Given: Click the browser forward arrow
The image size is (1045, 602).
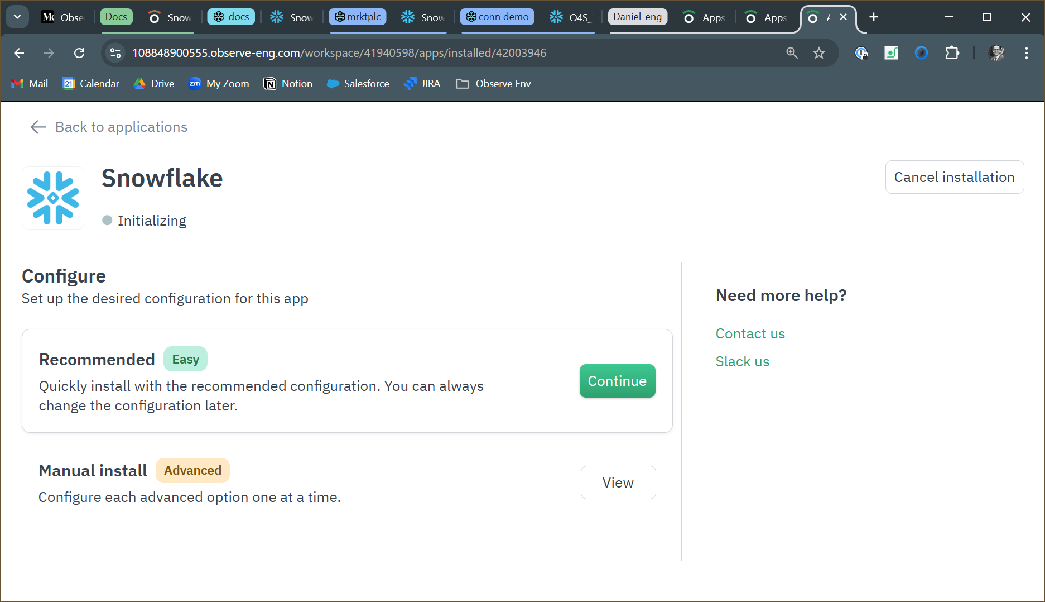Looking at the screenshot, I should click(x=49, y=53).
